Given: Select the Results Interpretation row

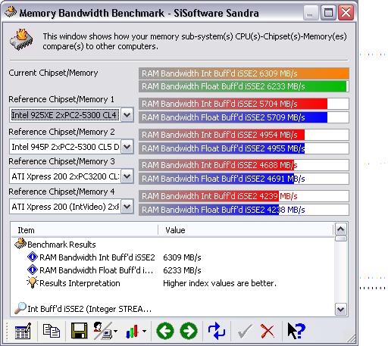Looking at the screenshot, I should (173, 283).
